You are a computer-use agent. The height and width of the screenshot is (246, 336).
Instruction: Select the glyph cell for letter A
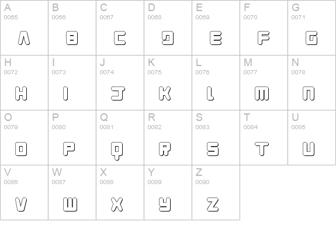click(x=24, y=27)
